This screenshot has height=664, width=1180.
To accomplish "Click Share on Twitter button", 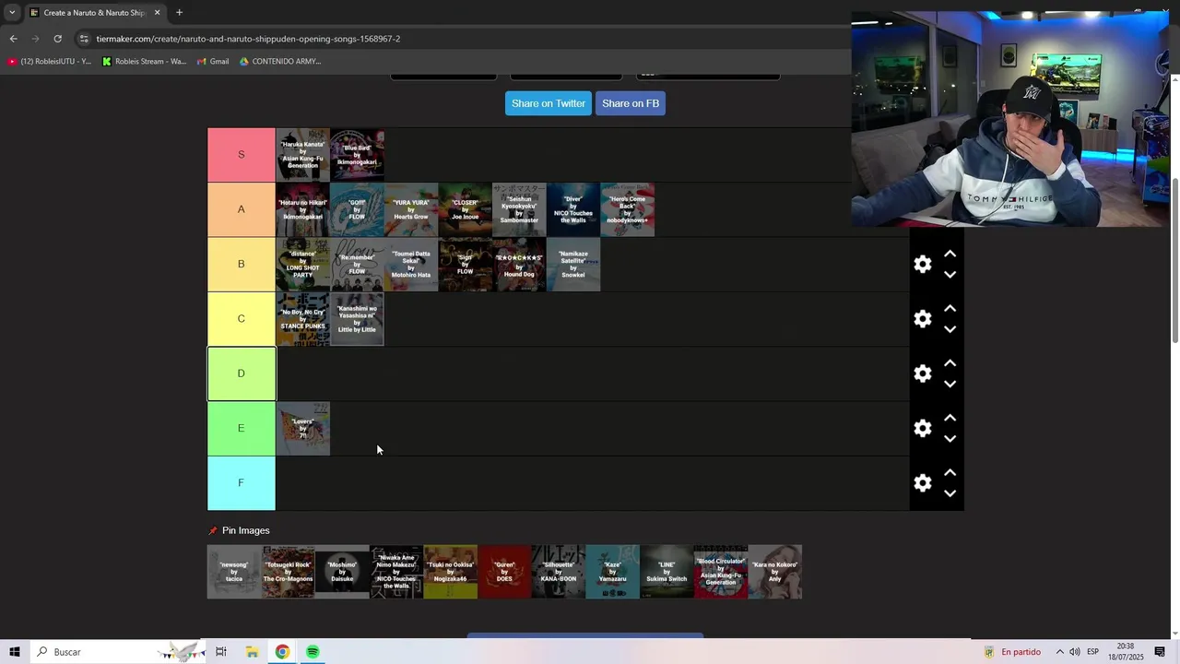I will point(549,103).
